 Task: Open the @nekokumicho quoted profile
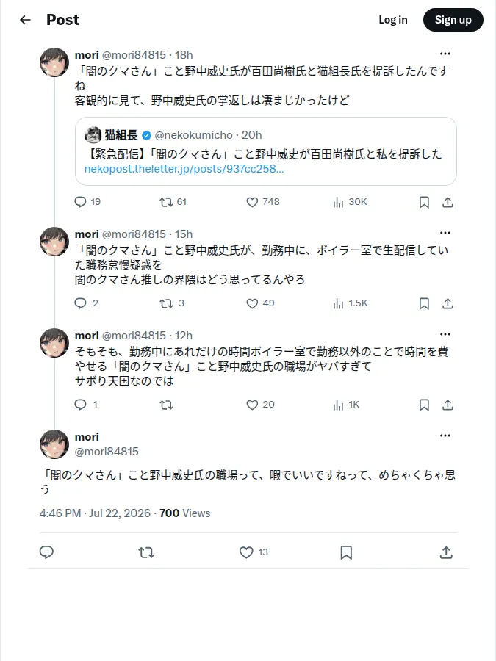coord(193,135)
